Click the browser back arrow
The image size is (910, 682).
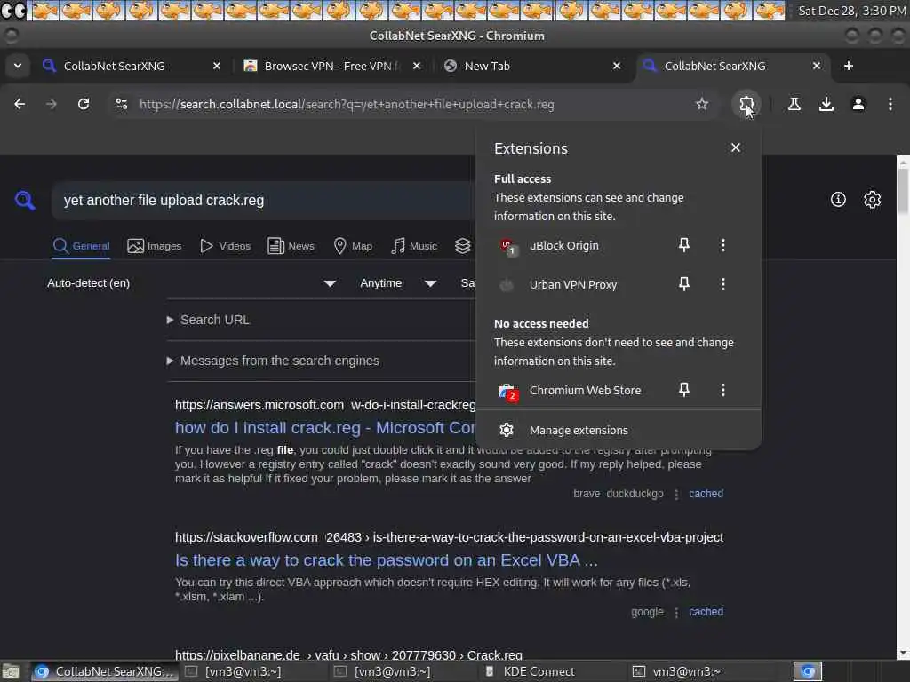coord(20,104)
